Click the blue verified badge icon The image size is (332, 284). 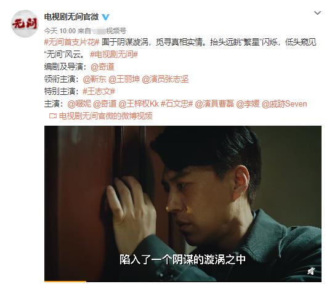pyautogui.click(x=105, y=17)
